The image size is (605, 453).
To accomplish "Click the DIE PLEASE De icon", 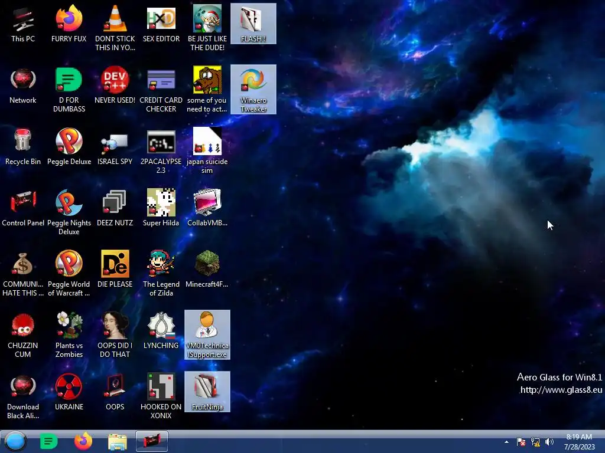I will pyautogui.click(x=115, y=269).
